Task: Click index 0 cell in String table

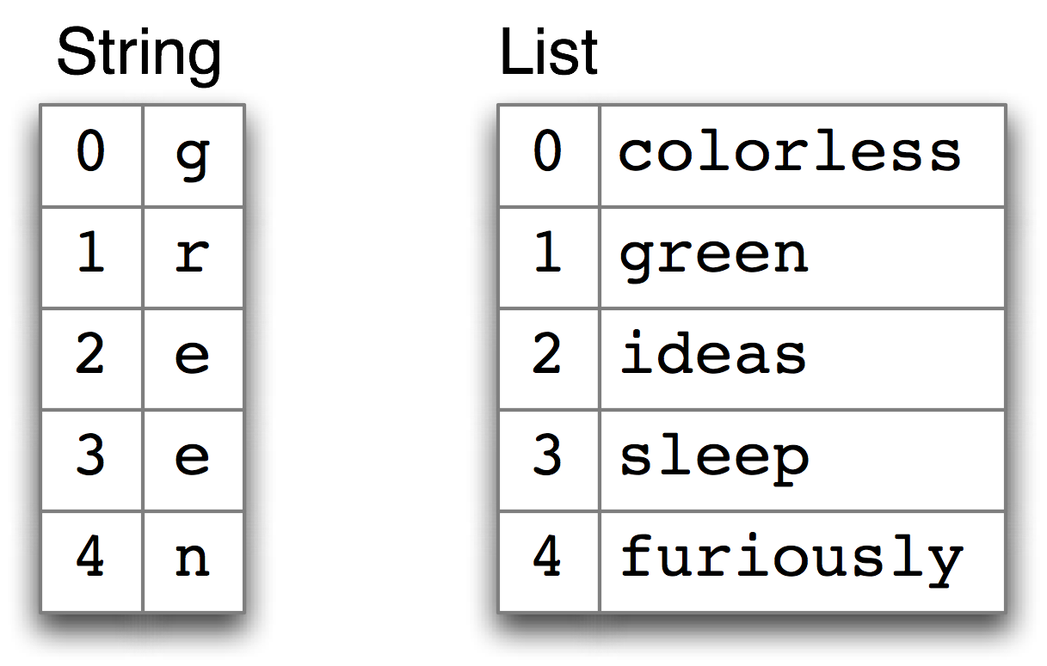Action: pyautogui.click(x=91, y=156)
